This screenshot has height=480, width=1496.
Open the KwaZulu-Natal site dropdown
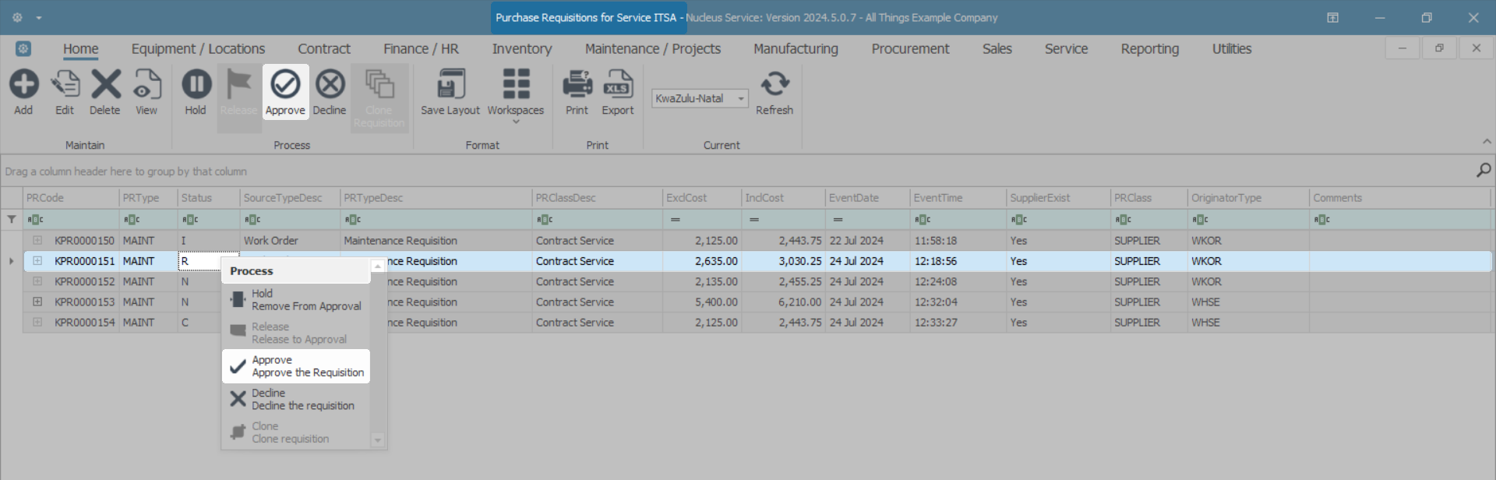pyautogui.click(x=740, y=99)
